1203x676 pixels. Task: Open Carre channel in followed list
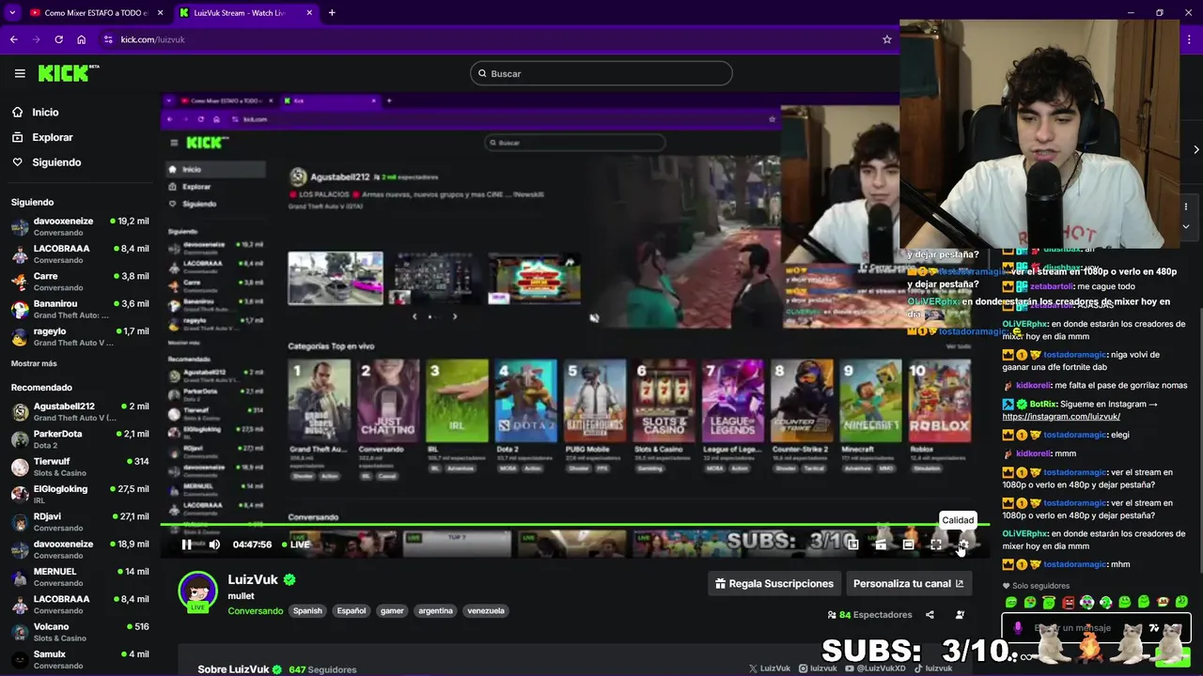[x=80, y=282]
